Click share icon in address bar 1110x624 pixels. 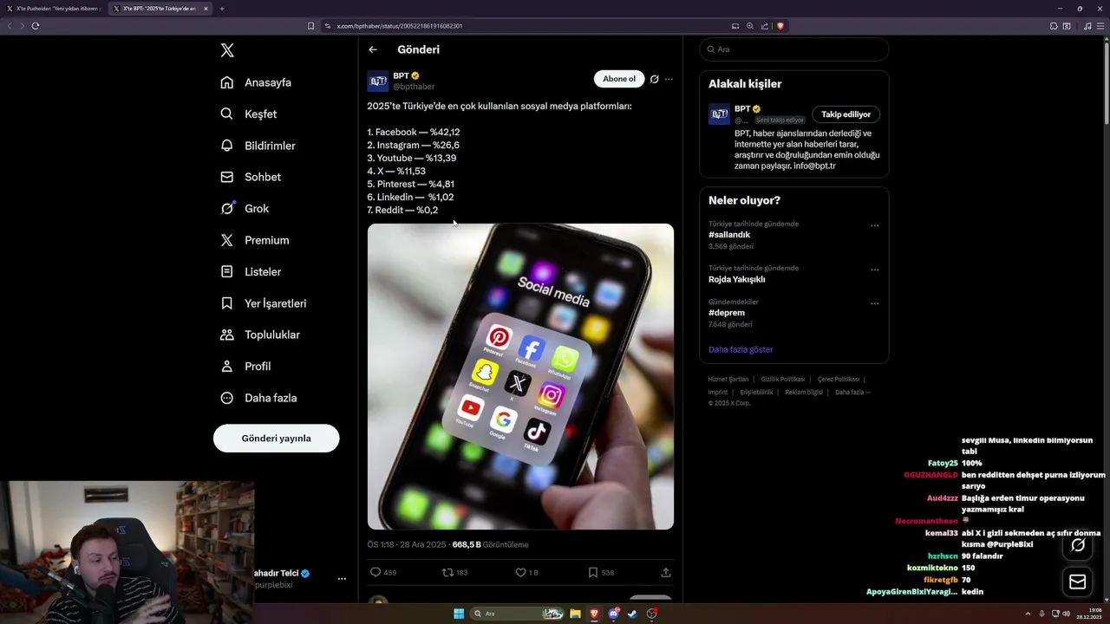(x=764, y=26)
